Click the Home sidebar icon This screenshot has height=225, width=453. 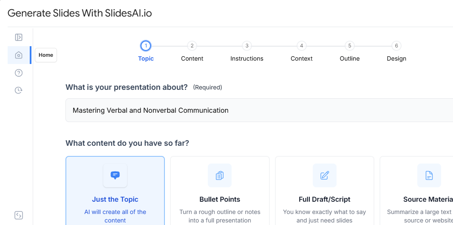(19, 55)
